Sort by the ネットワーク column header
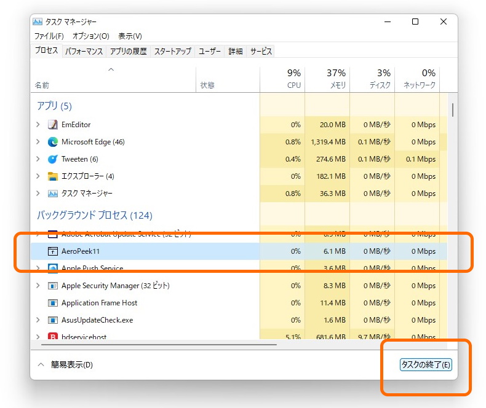 point(417,79)
